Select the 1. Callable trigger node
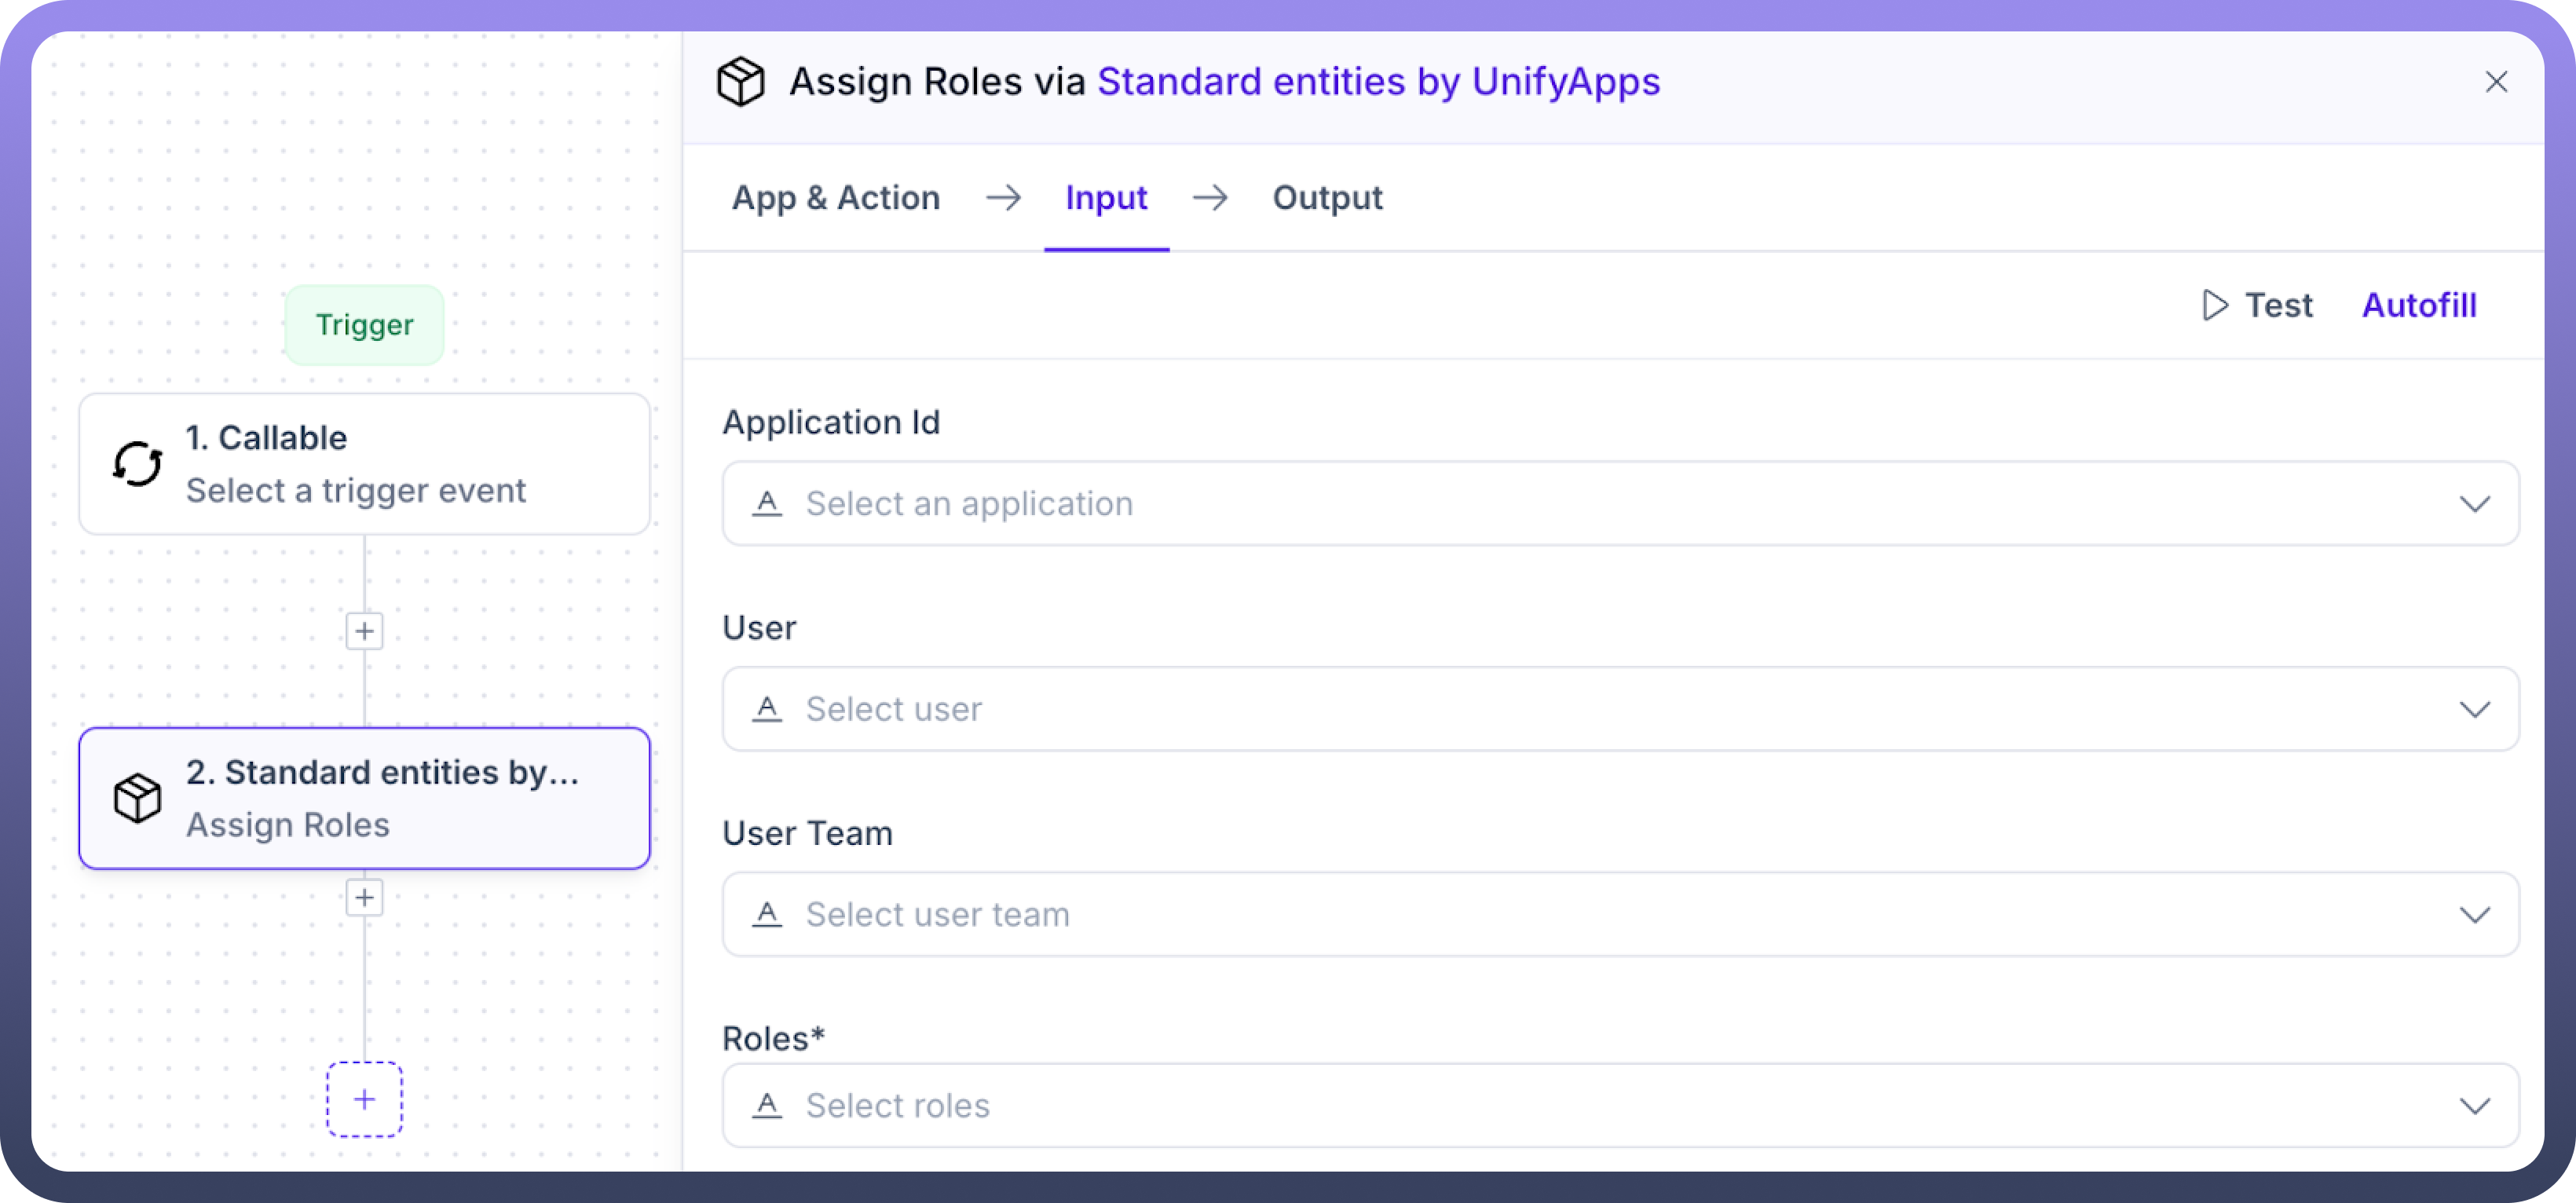The width and height of the screenshot is (2576, 1203). [x=364, y=464]
